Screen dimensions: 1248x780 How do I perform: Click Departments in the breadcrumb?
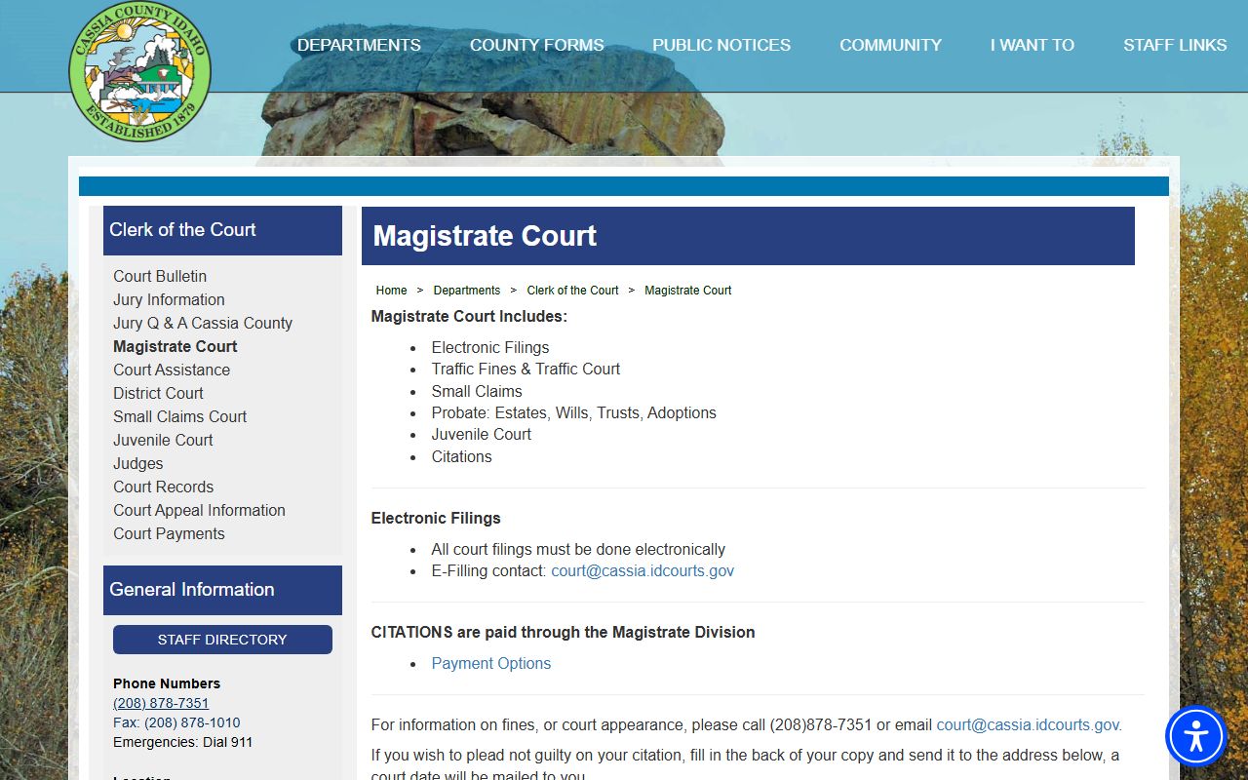coord(467,291)
